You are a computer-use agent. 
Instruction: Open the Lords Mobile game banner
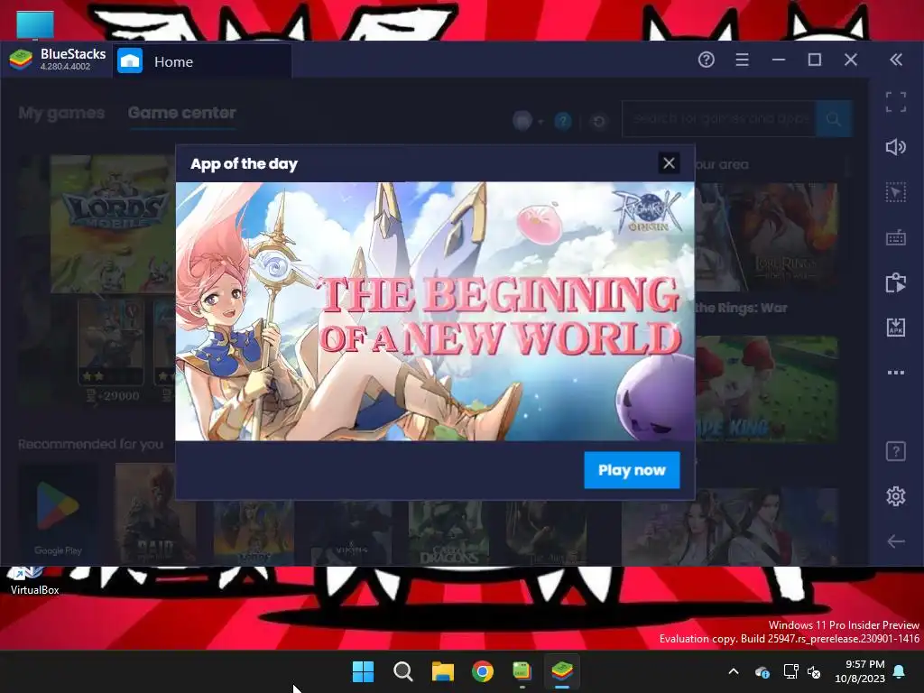tap(112, 224)
